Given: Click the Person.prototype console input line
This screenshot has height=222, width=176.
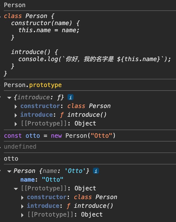Looking at the screenshot, I should (x=33, y=85).
